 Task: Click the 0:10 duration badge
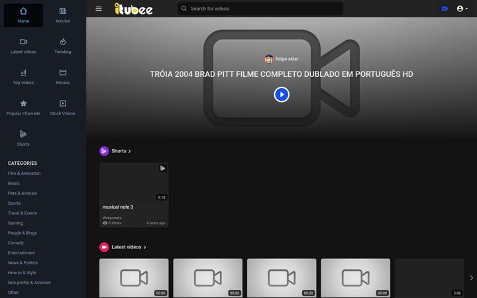pos(162,197)
